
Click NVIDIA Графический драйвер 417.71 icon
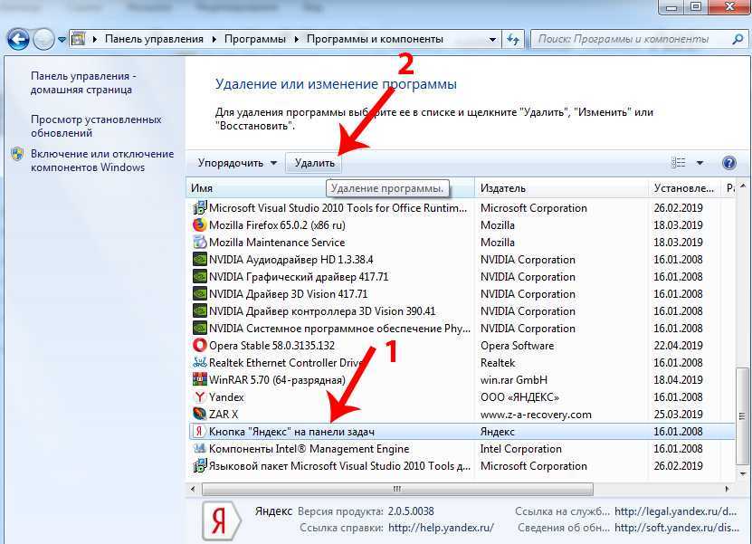[199, 277]
